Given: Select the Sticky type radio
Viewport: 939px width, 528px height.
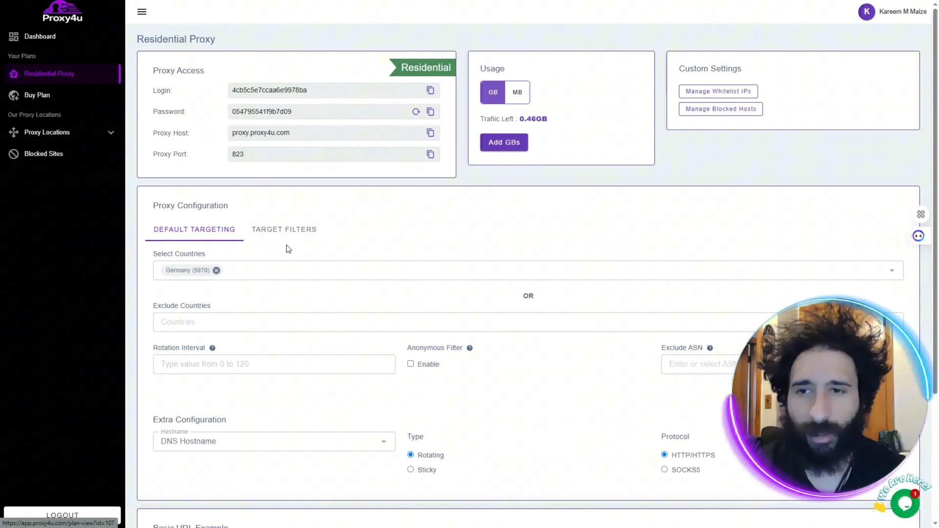Looking at the screenshot, I should click(410, 469).
